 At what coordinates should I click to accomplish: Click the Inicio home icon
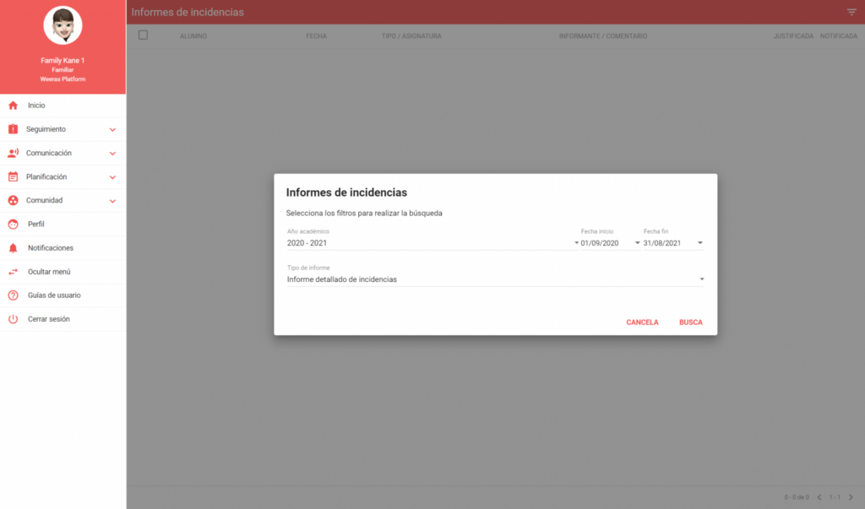13,106
